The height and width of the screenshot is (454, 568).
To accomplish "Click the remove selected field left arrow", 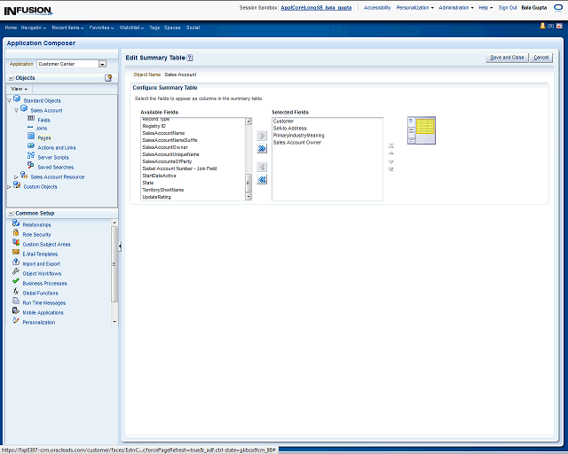I will (262, 167).
